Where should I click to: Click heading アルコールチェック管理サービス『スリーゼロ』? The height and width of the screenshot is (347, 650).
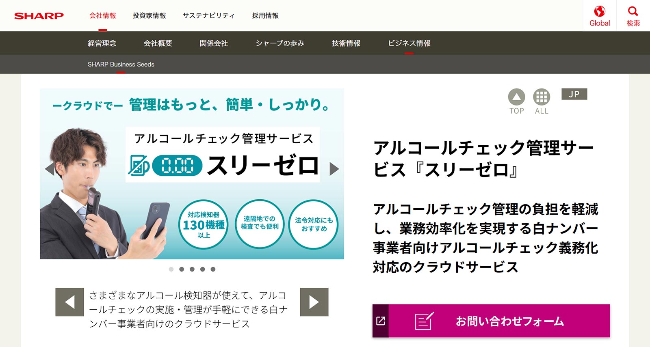tap(483, 159)
